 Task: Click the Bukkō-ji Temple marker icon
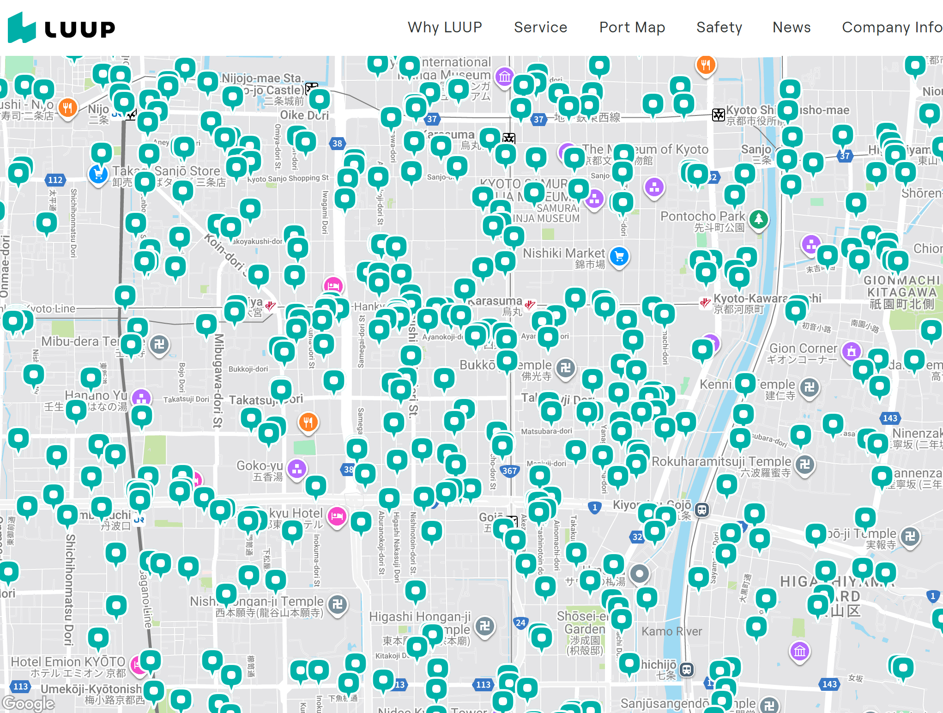565,368
